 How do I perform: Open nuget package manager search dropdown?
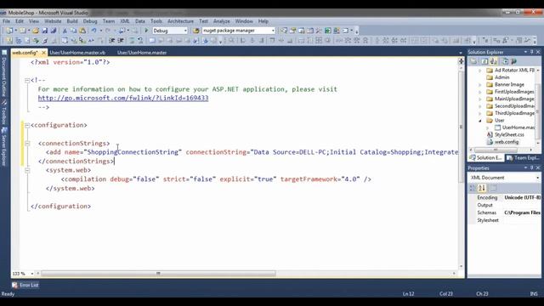[x=273, y=31]
